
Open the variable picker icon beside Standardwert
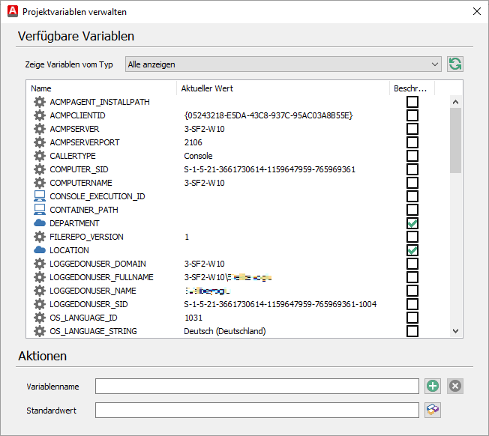(x=433, y=410)
